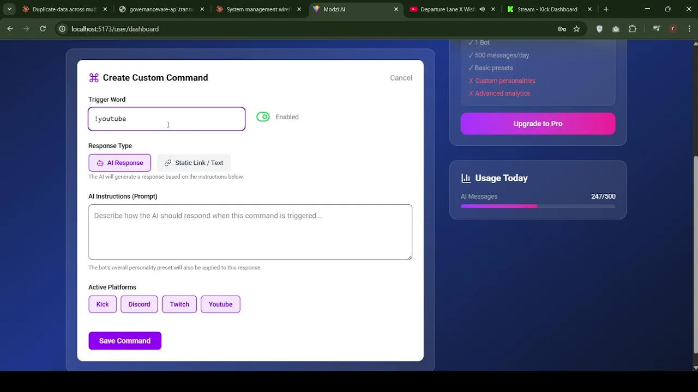This screenshot has width=698, height=392.
Task: Click the link icon in Static Link / Text
Action: pos(168,163)
